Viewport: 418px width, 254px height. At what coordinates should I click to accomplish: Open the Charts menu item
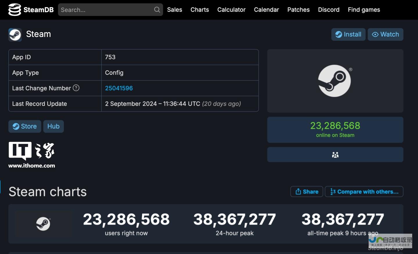200,10
